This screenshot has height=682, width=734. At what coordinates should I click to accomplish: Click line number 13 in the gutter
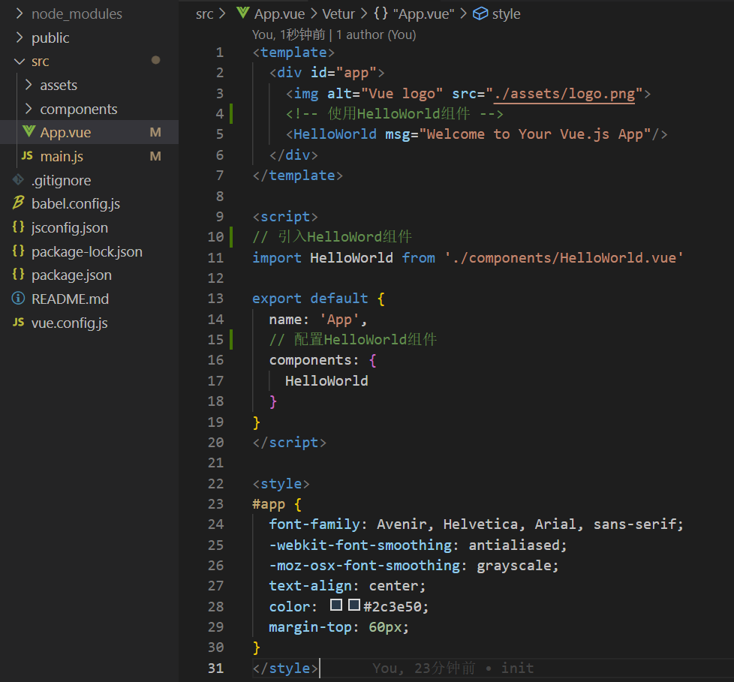[215, 299]
